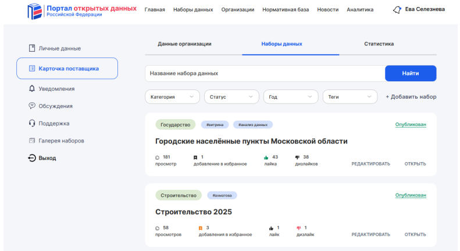460x251 pixels.
Task: Toggle favorite bookmark on Городские населённые пункты card
Action: [x=195, y=157]
